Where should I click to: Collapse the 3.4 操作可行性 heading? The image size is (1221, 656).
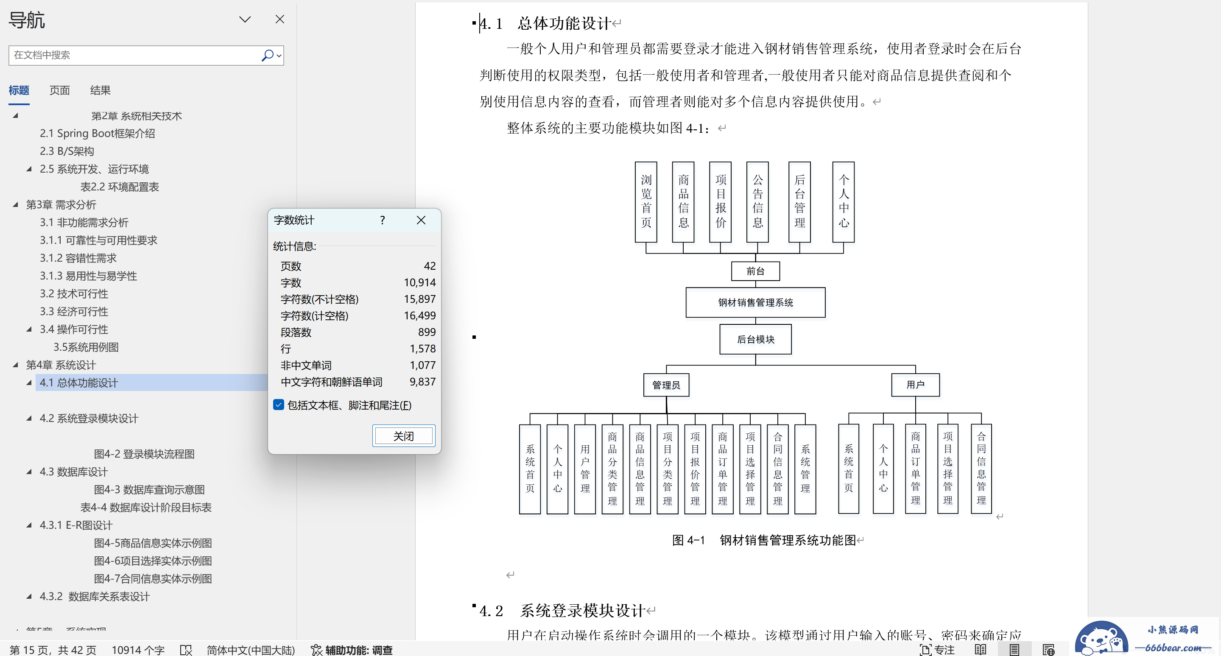point(29,329)
